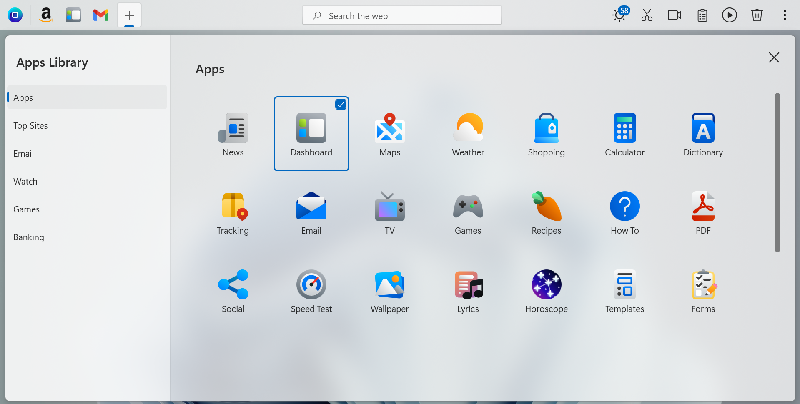Select the Banking category in the sidebar
The width and height of the screenshot is (800, 404).
coord(29,237)
